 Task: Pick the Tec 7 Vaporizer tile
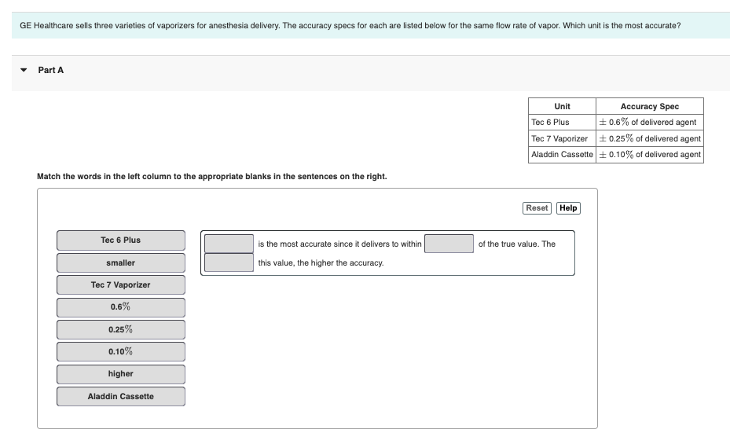120,285
